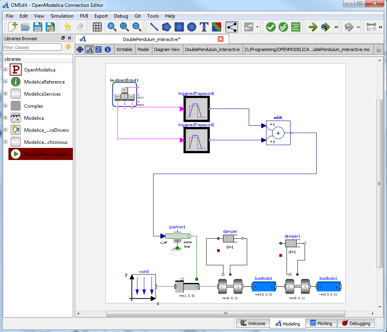Switch to Text View in editor bar

[x=98, y=49]
